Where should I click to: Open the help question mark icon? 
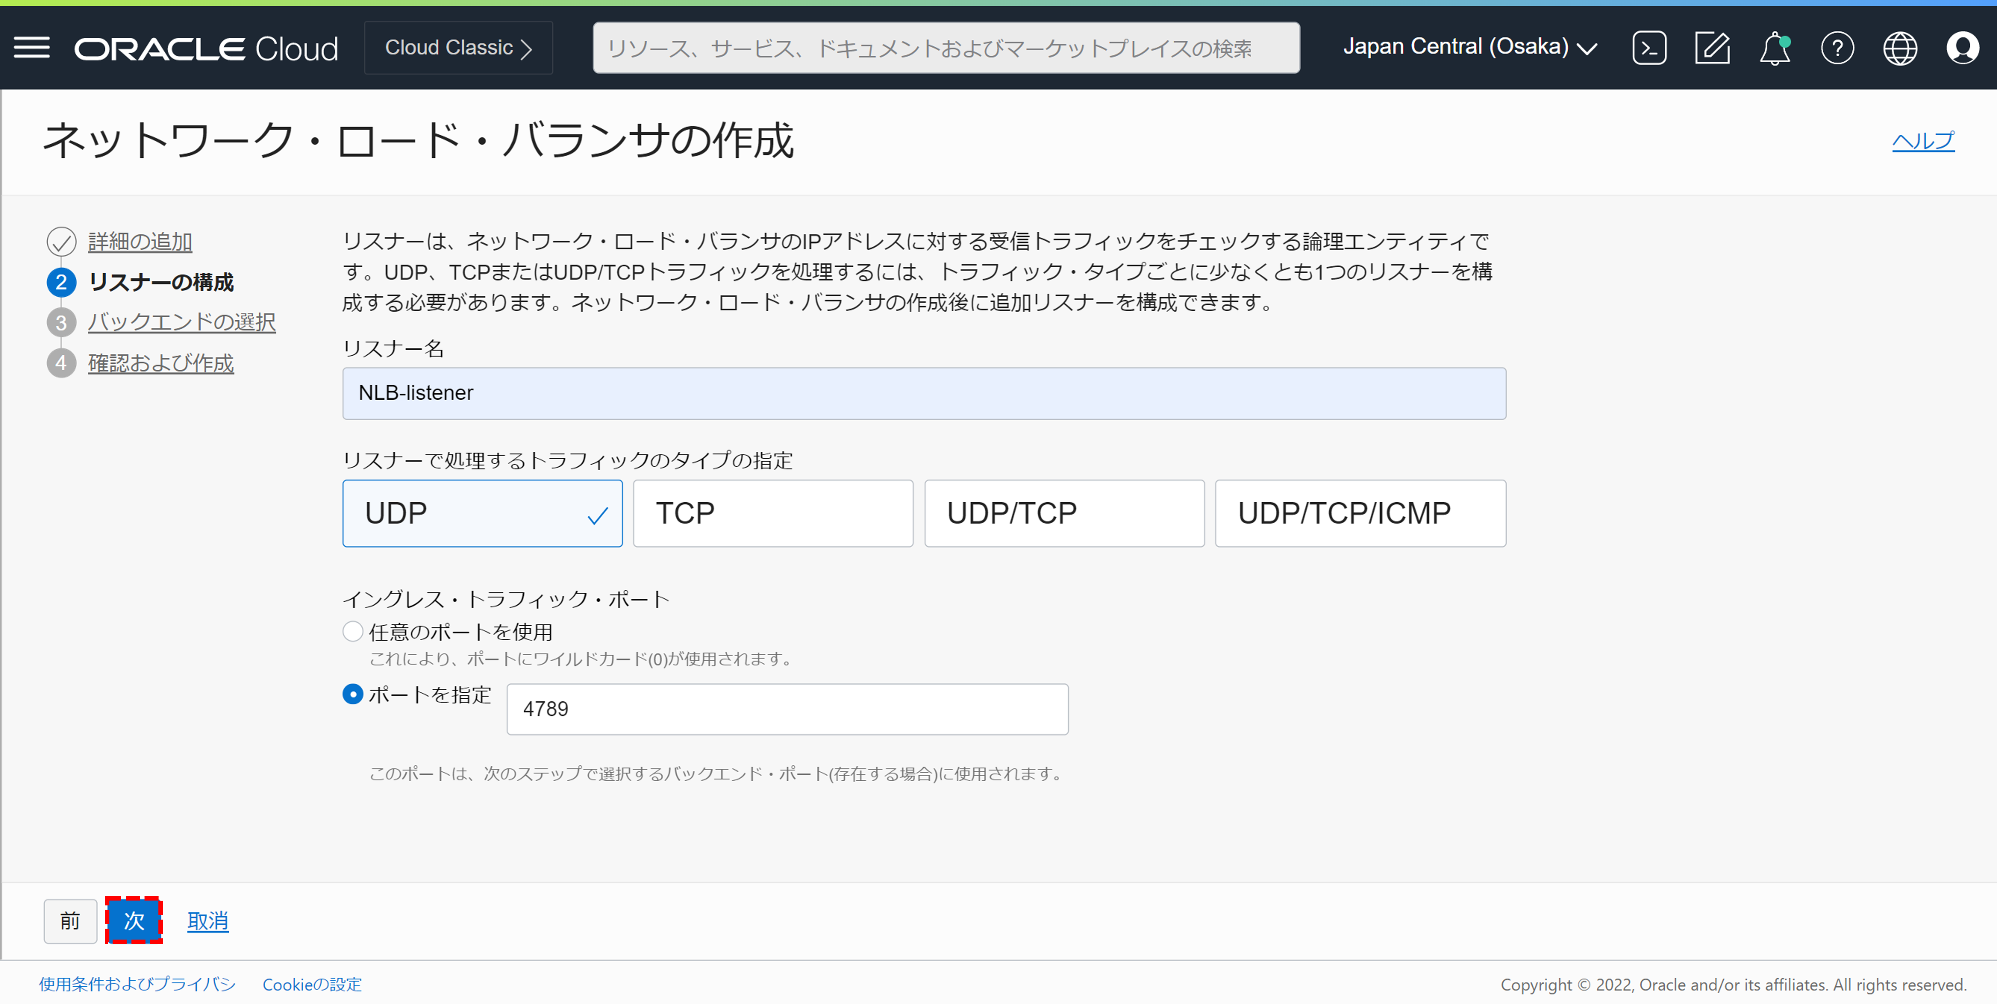tap(1837, 48)
